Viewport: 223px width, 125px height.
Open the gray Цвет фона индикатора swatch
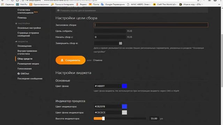click(x=124, y=112)
